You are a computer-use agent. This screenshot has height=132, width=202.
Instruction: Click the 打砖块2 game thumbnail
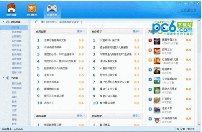click(x=157, y=100)
